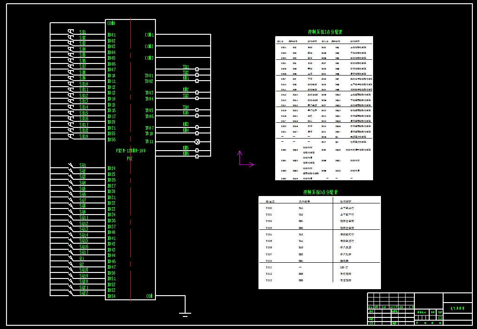Viewport: 477px width, 329px height.
Task: Click the "Q1" switch label
Action: coord(82,259)
